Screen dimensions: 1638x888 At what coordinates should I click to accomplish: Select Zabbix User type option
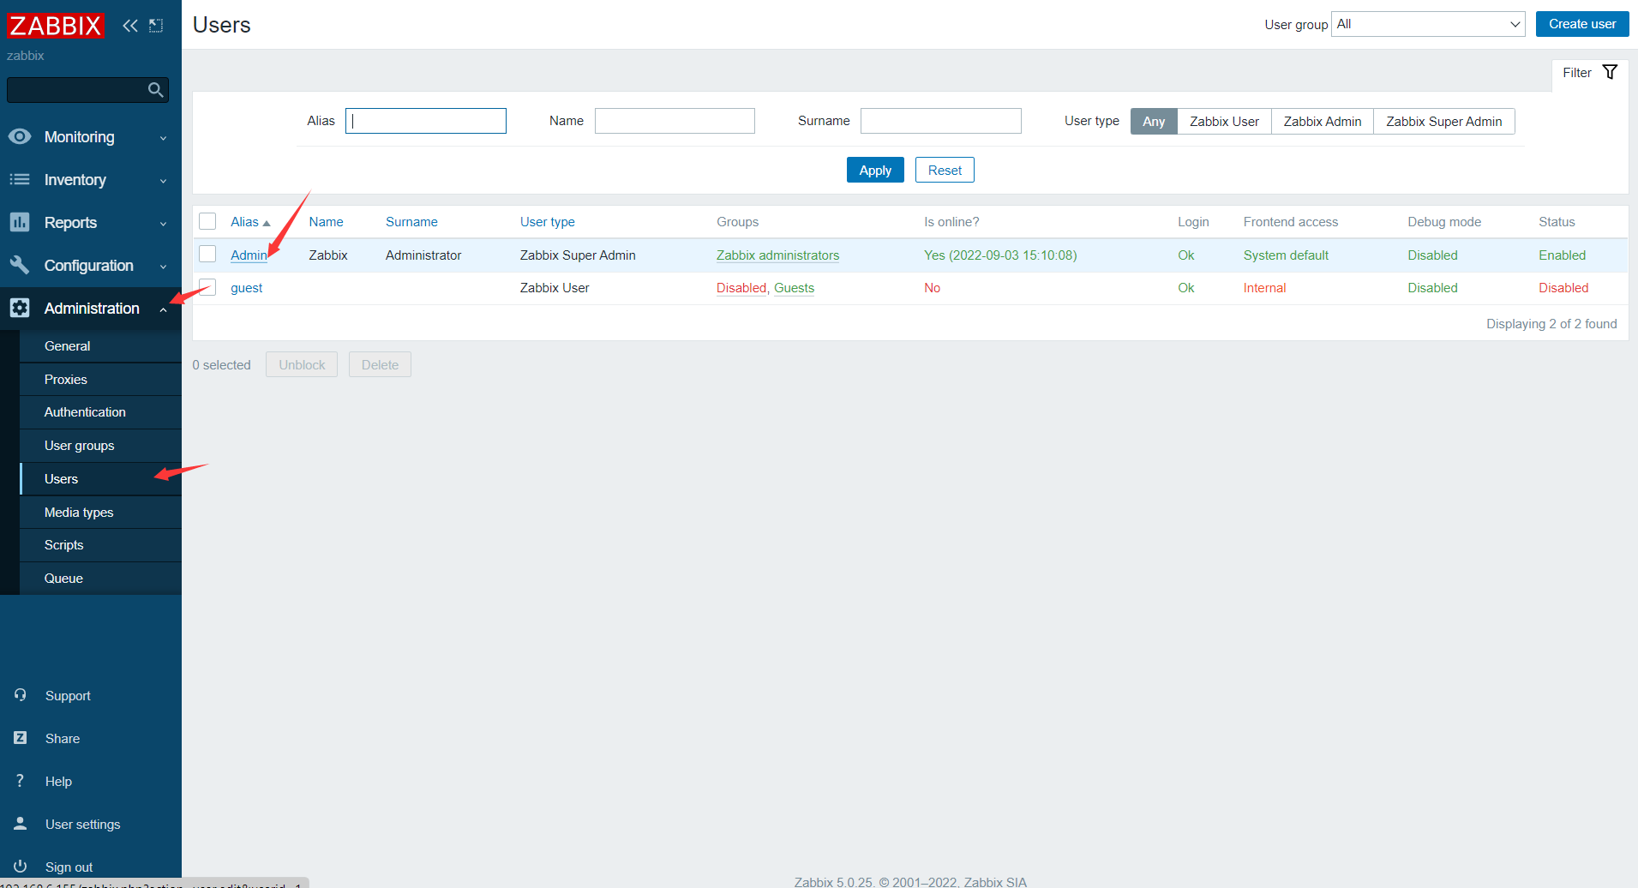1224,122
